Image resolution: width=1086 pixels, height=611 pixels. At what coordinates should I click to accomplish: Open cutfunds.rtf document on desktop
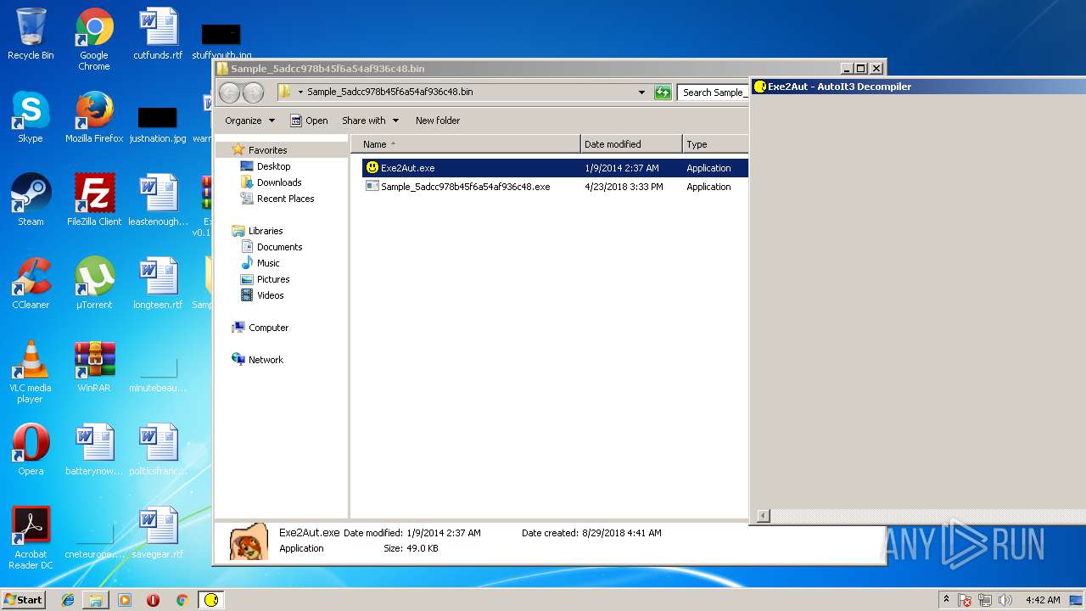[x=158, y=34]
